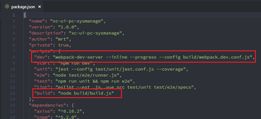
Task: Click line number 1 in the gutter
Action: [14, 15]
